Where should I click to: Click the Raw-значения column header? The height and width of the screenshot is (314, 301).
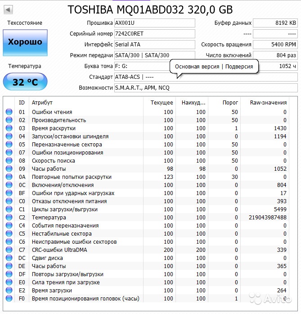point(265,103)
